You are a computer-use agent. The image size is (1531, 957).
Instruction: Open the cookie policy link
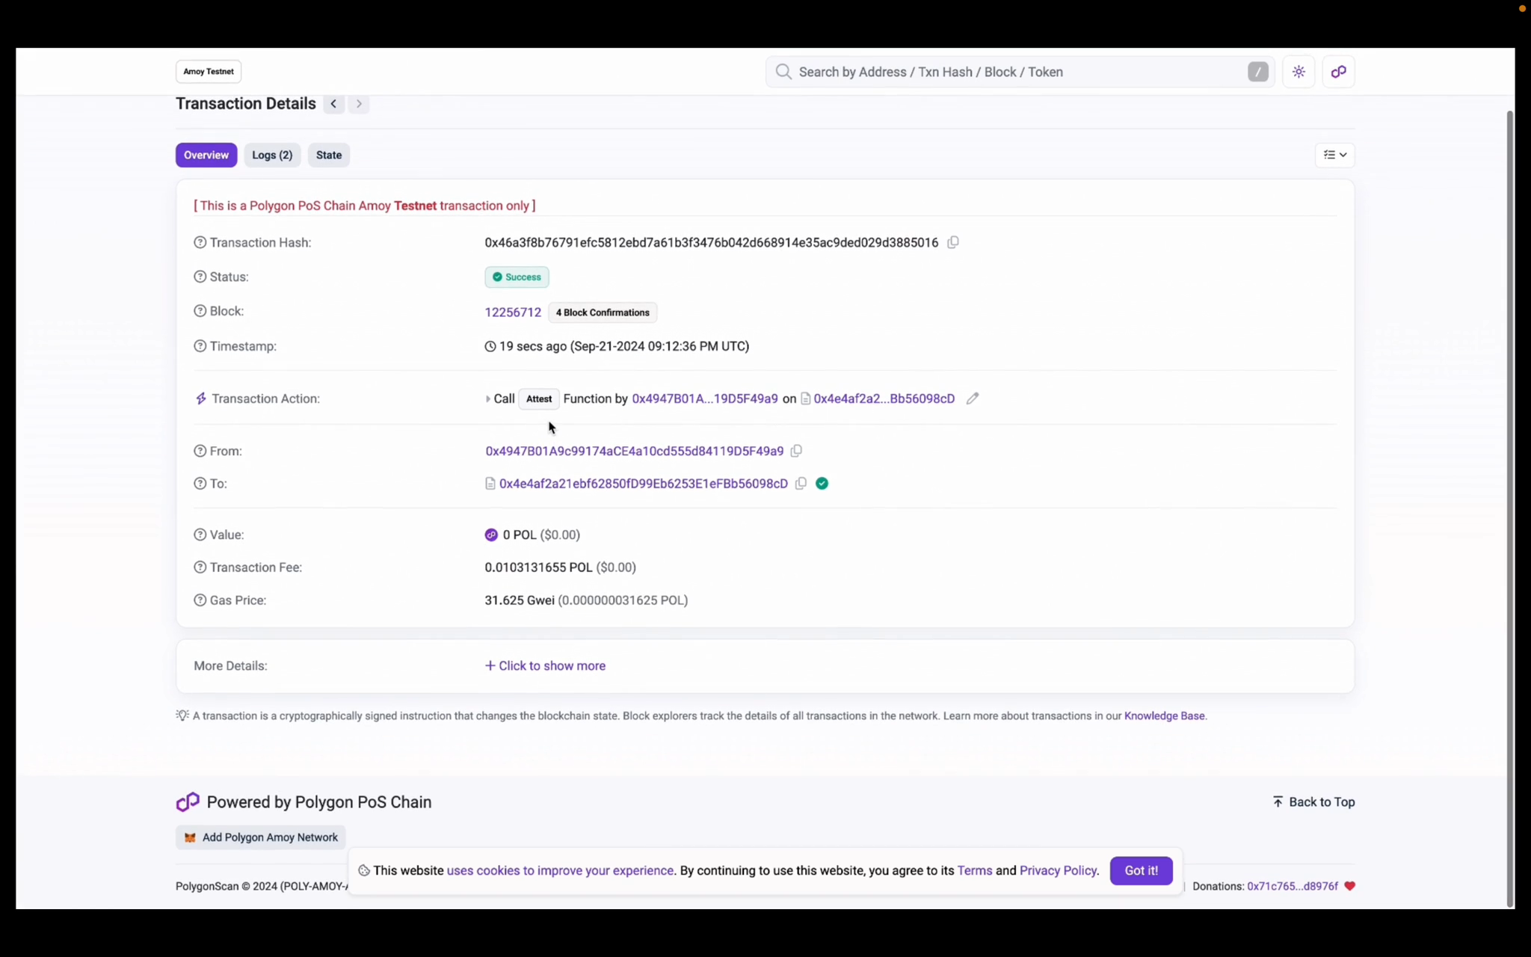click(560, 870)
